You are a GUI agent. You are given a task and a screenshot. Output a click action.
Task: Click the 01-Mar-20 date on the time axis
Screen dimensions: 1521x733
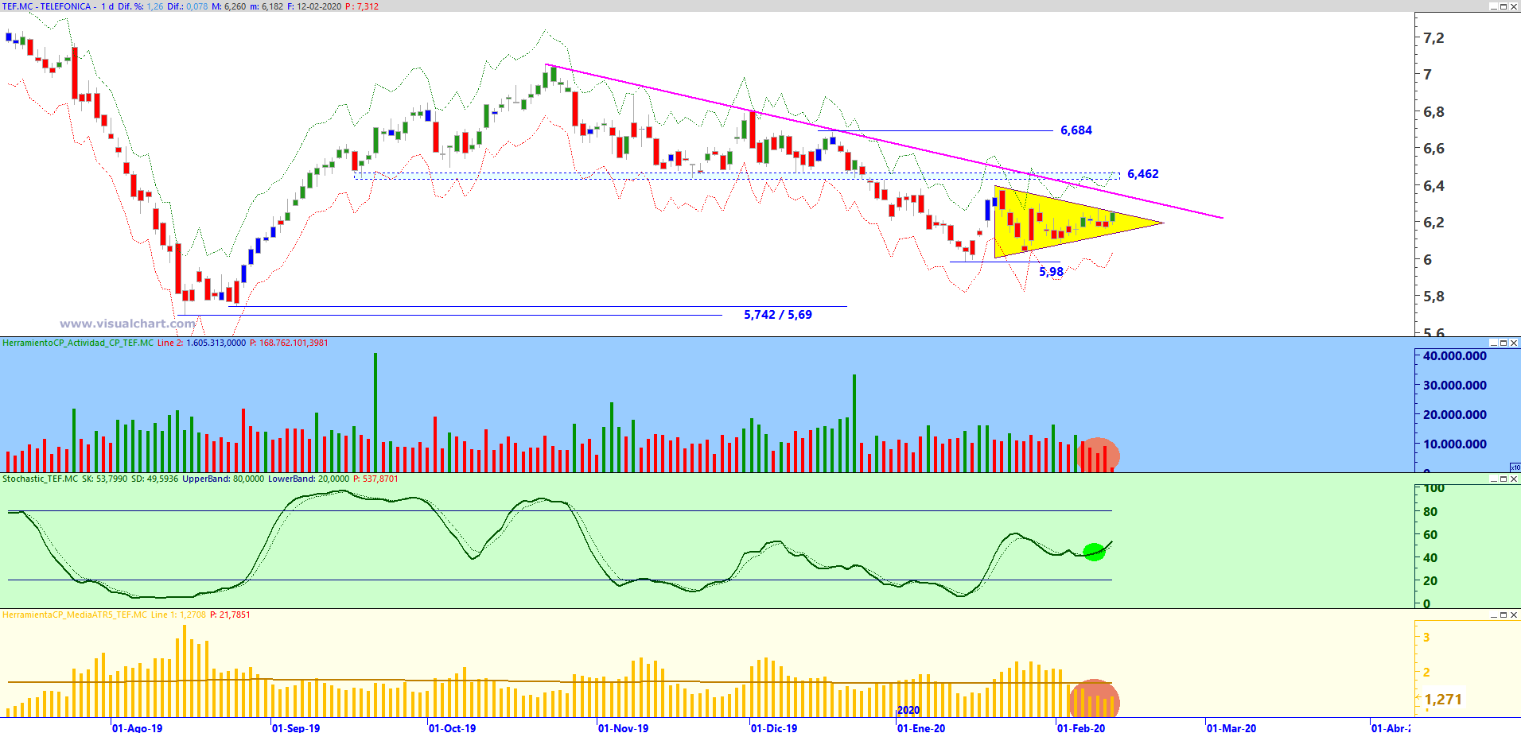(1231, 727)
